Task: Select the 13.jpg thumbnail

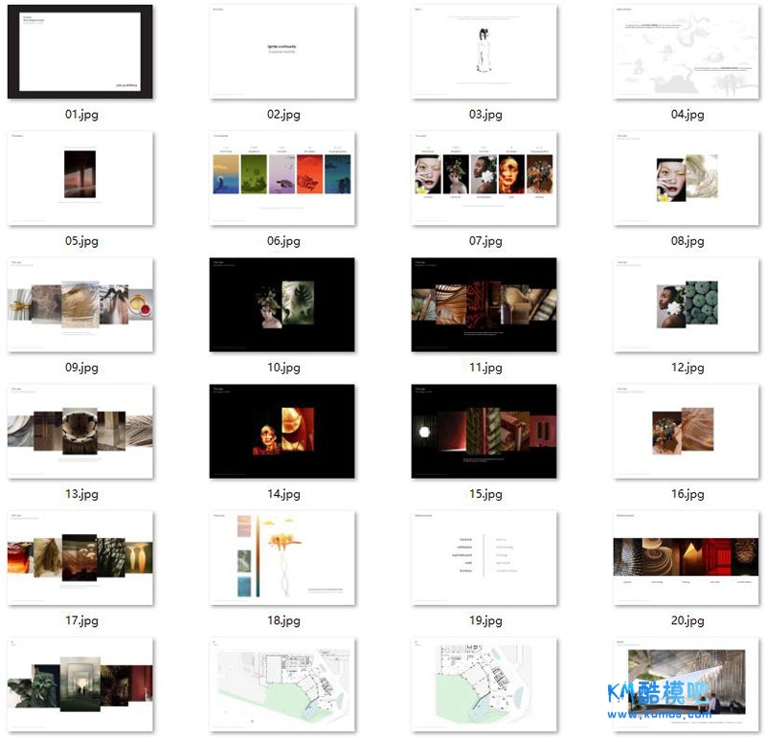Action: (x=80, y=432)
